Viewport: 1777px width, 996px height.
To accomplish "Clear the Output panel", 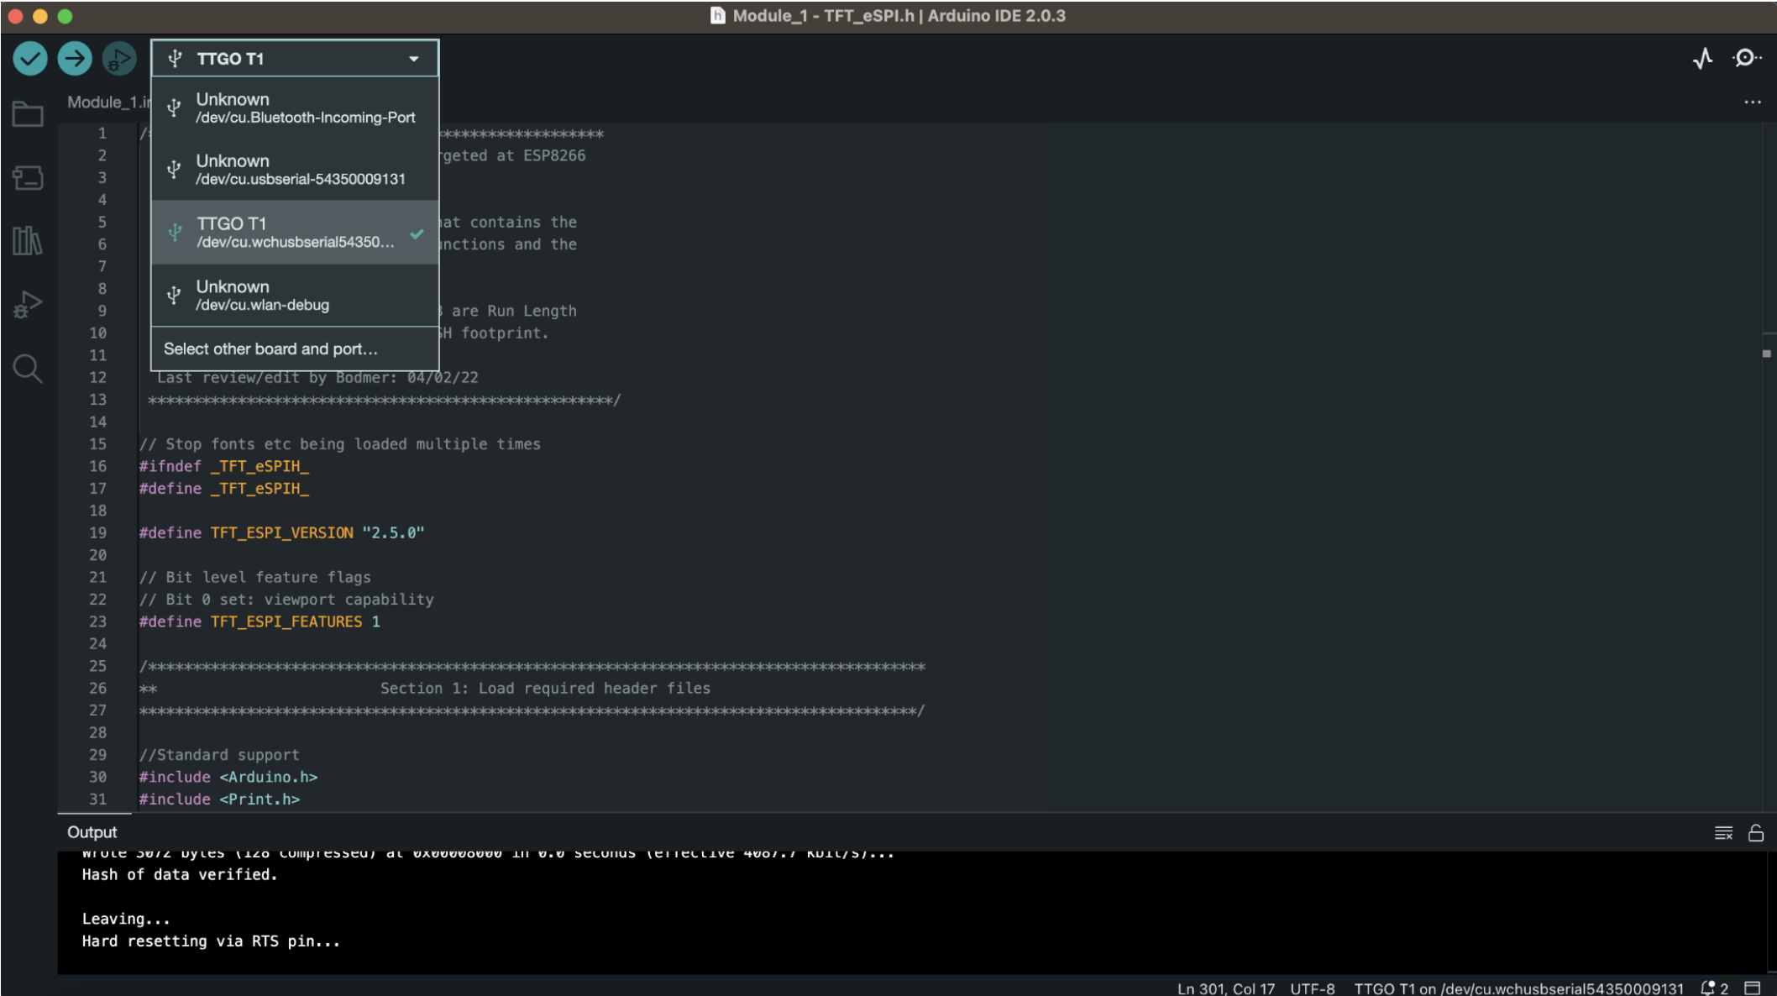I will 1723,833.
